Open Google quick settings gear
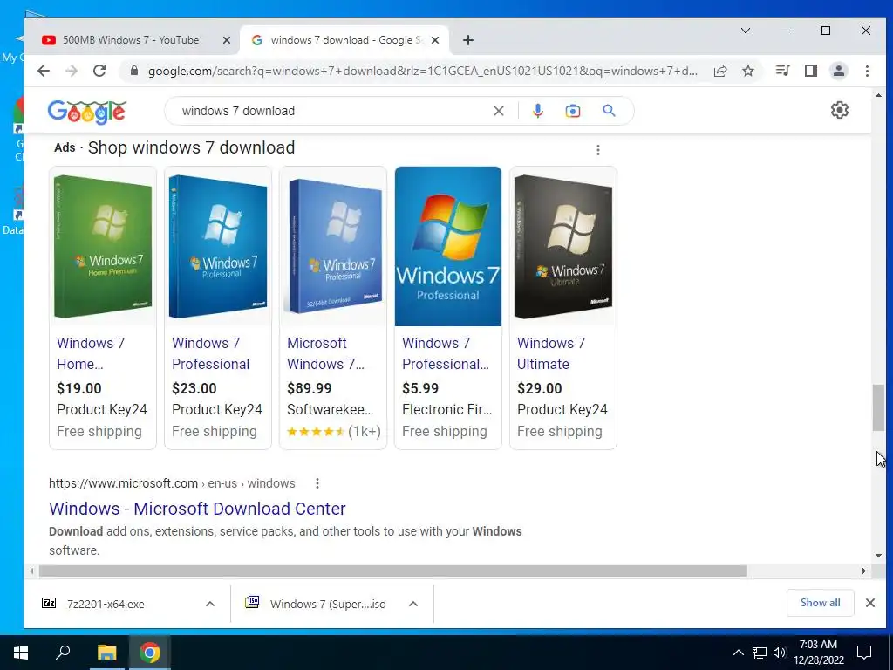 click(840, 110)
